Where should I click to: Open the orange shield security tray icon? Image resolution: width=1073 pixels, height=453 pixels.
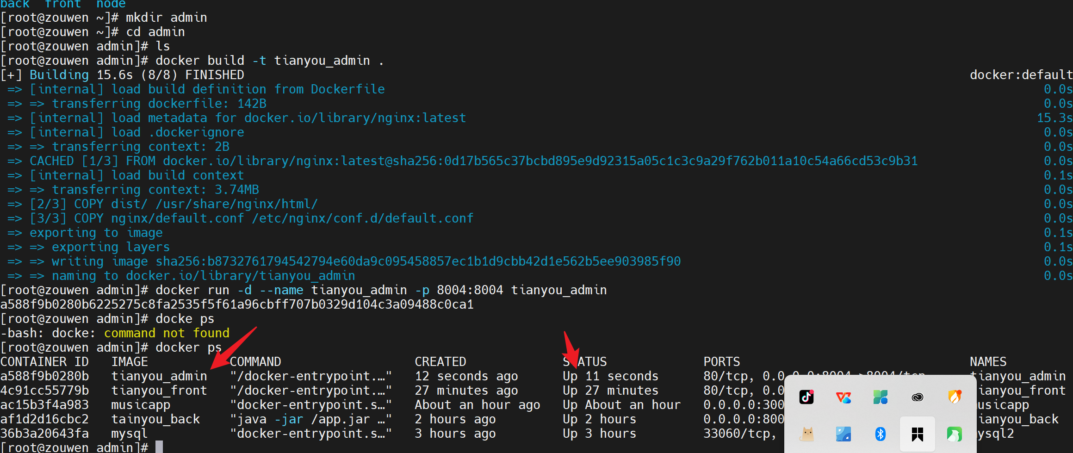(x=955, y=397)
